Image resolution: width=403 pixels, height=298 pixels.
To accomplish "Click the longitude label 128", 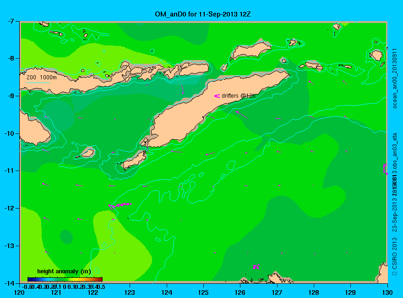I will click(314, 292).
